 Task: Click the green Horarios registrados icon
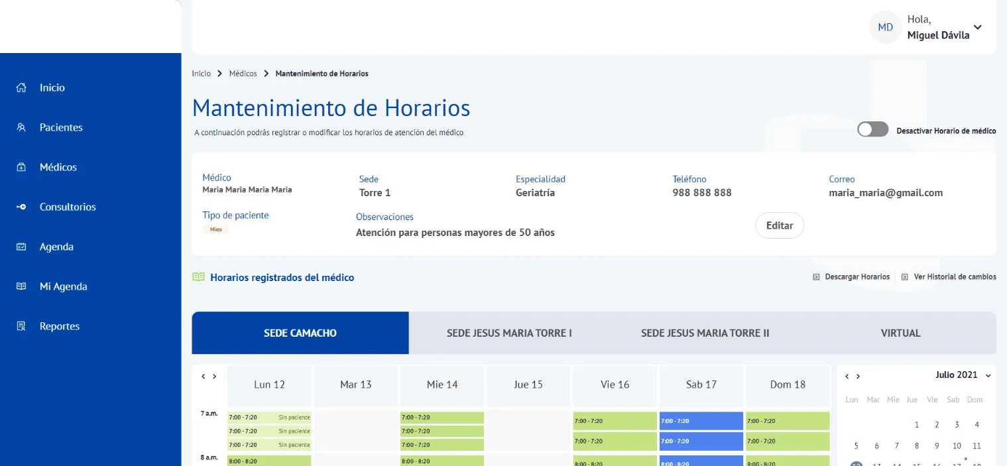[x=198, y=276]
